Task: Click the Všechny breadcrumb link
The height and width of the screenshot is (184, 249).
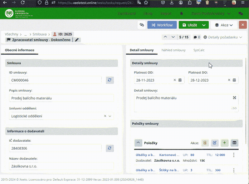Action: pos(12,34)
